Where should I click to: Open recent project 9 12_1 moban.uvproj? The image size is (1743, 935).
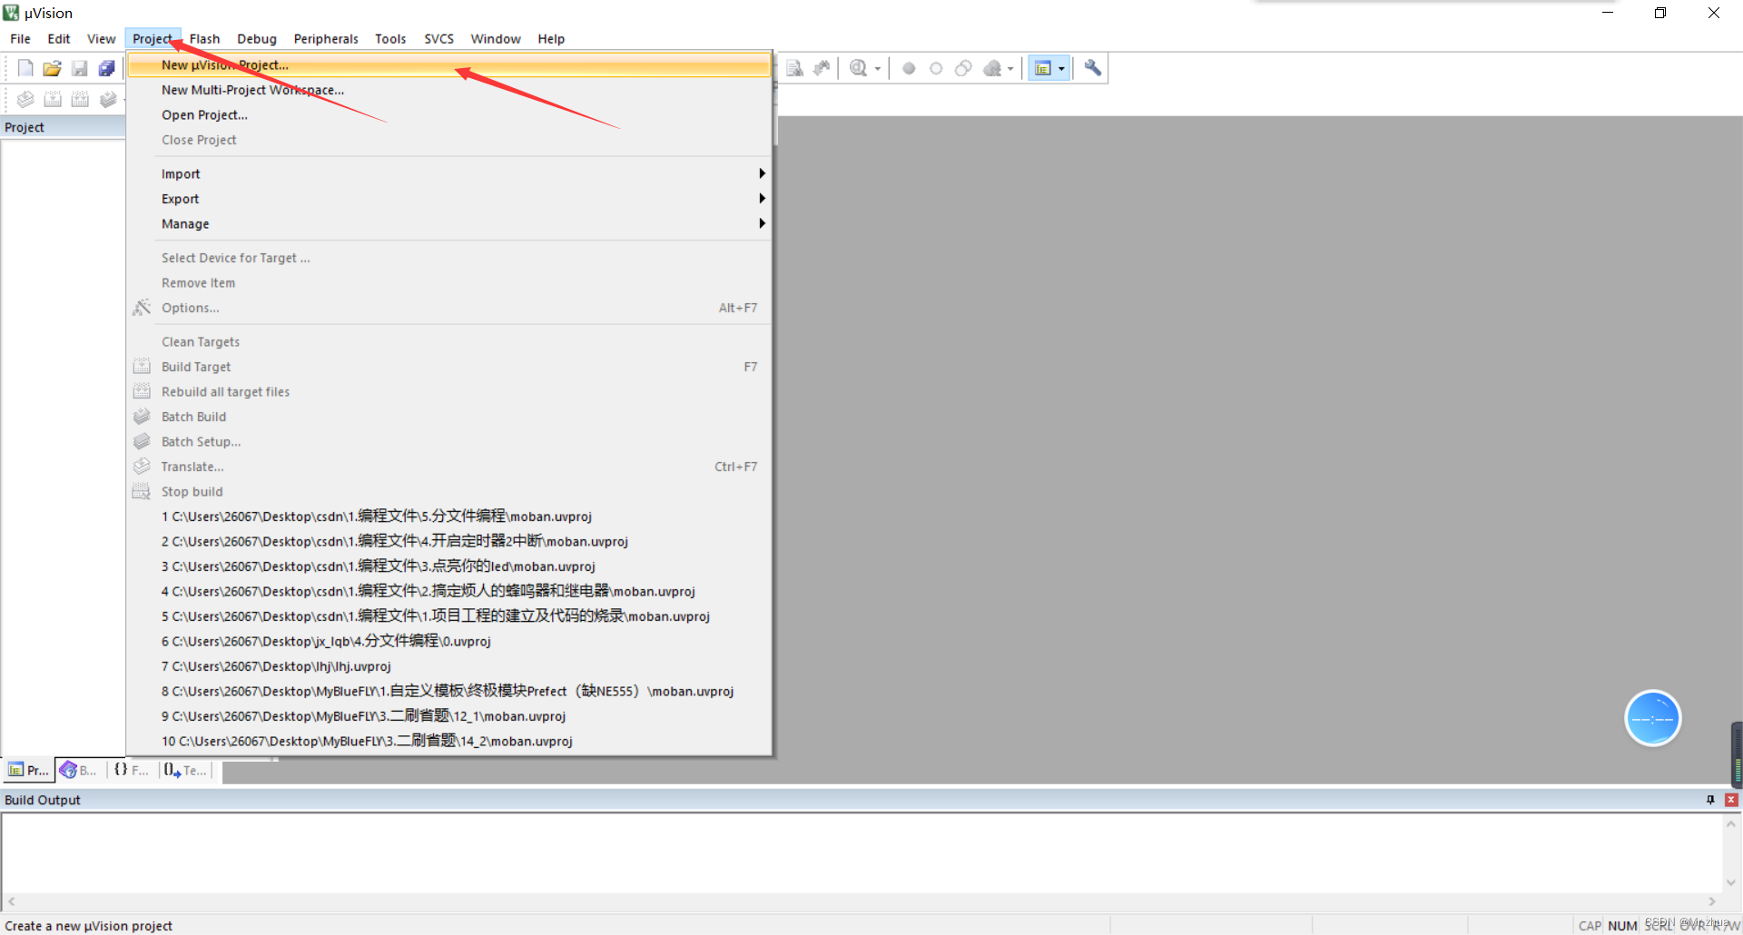[450, 716]
